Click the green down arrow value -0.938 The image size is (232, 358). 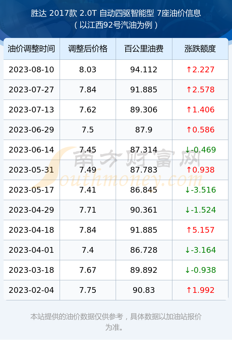[200, 270]
